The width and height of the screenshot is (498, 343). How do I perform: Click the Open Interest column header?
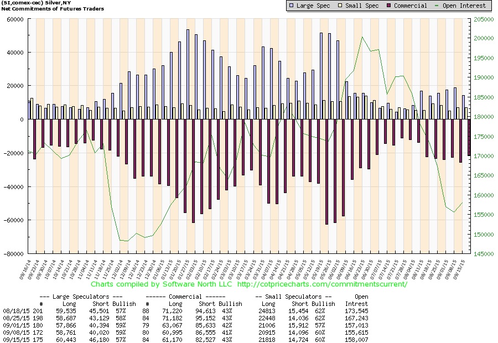click(357, 300)
